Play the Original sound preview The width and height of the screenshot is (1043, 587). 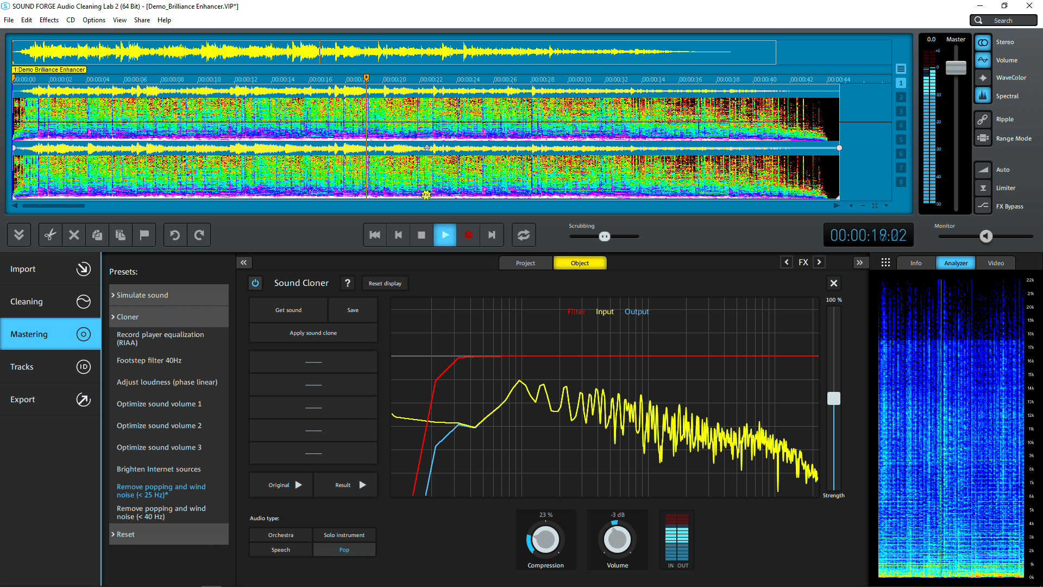coord(281,485)
